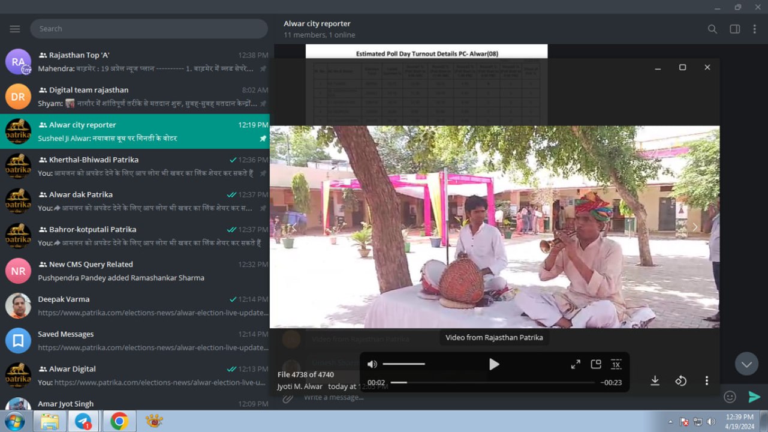
Task: Show hidden system tray icons
Action: 671,422
